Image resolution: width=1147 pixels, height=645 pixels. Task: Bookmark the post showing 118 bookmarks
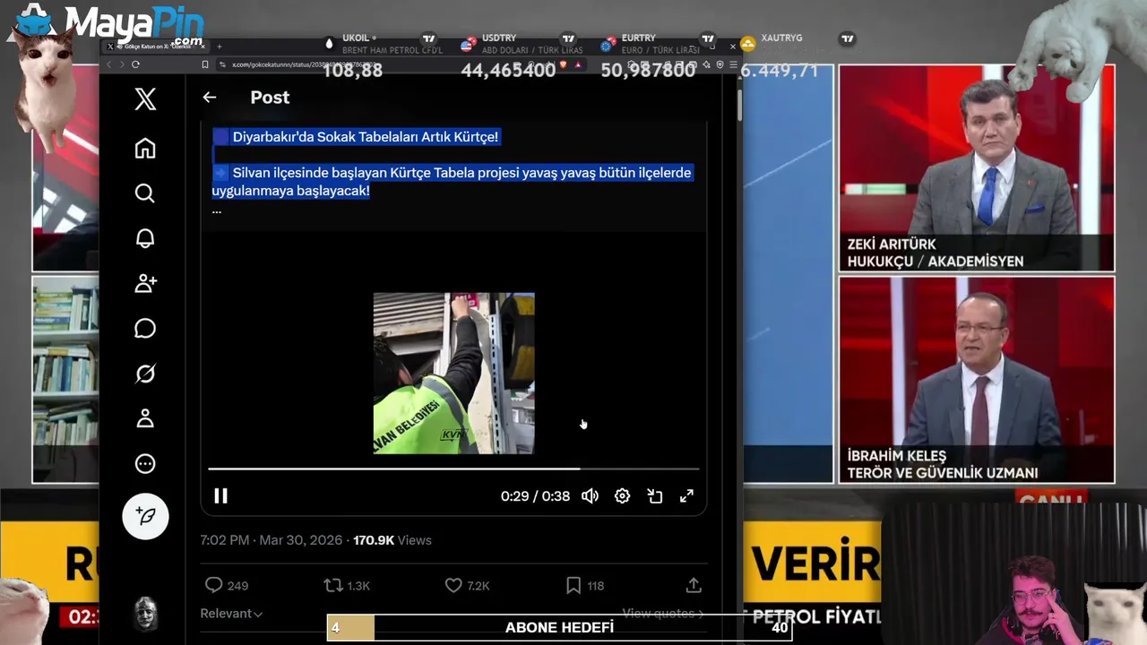pyautogui.click(x=584, y=586)
